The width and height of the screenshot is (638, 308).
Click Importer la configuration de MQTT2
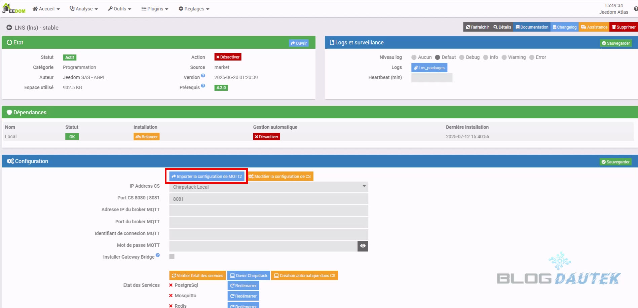click(207, 176)
